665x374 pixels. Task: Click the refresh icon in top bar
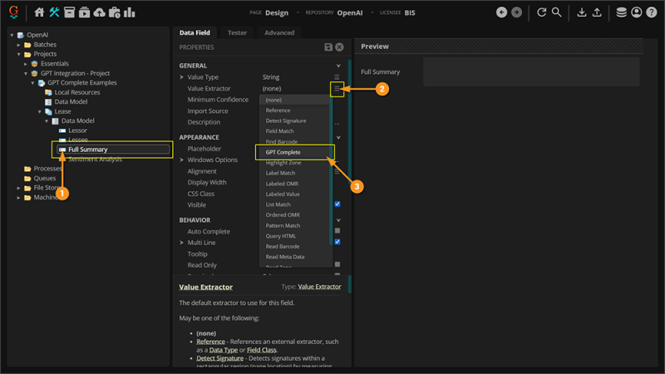click(x=541, y=12)
